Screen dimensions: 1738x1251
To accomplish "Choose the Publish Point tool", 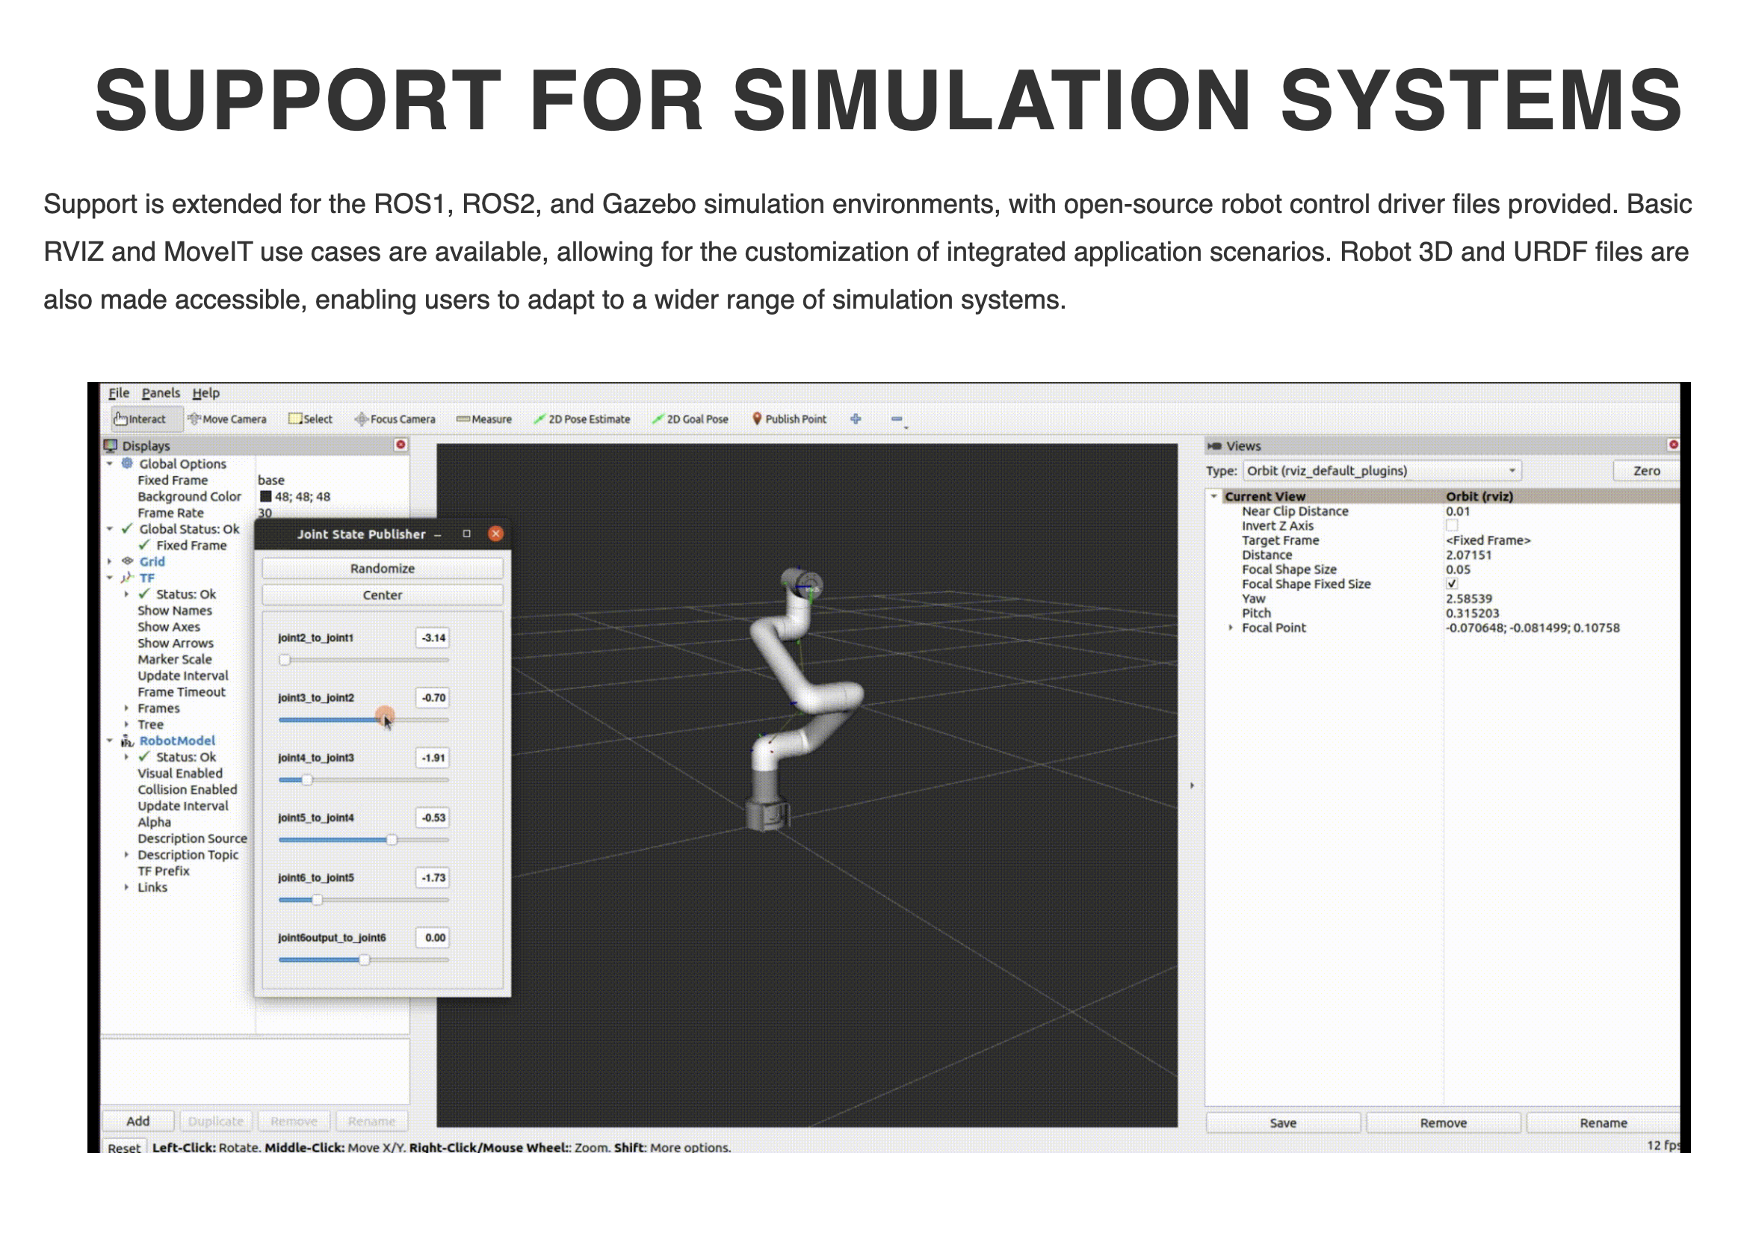I will (x=789, y=419).
